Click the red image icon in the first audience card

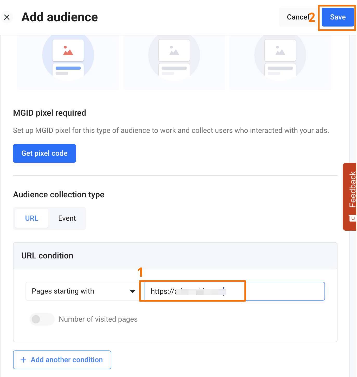click(x=68, y=50)
